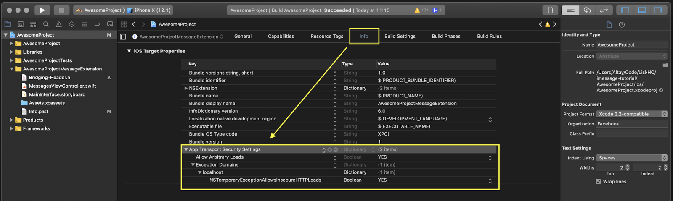
Task: Expand the Libraries group
Action: click(11, 52)
